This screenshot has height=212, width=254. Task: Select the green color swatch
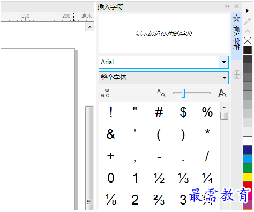(248, 168)
